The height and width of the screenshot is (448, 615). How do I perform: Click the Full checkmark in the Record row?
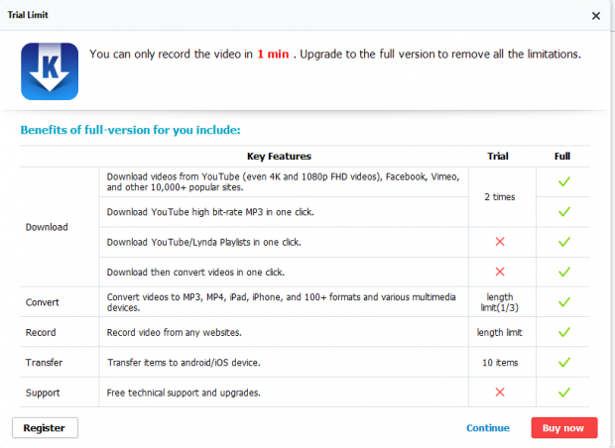pyautogui.click(x=562, y=332)
